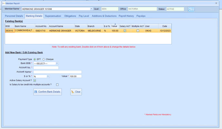Click the Date column header

[165, 26]
